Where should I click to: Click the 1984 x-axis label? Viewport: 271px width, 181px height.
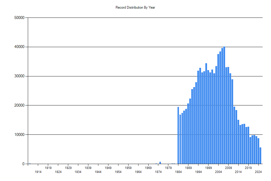point(178,172)
